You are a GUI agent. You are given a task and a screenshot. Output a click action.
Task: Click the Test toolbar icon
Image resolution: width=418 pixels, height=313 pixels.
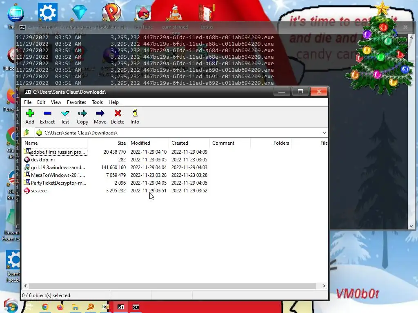65,114
